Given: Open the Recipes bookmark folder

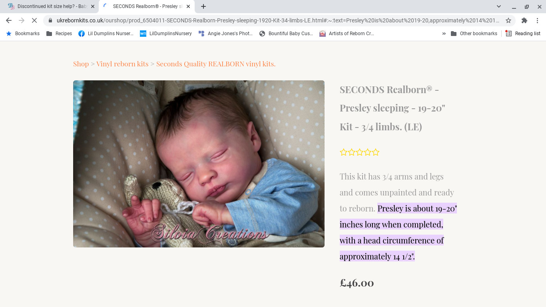Looking at the screenshot, I should click(59, 34).
